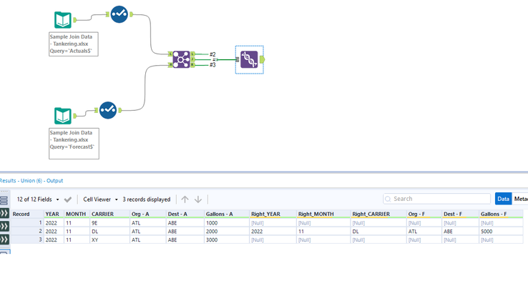The height and width of the screenshot is (301, 528).
Task: Click the Actuals input tool output anchor
Action: [74, 20]
